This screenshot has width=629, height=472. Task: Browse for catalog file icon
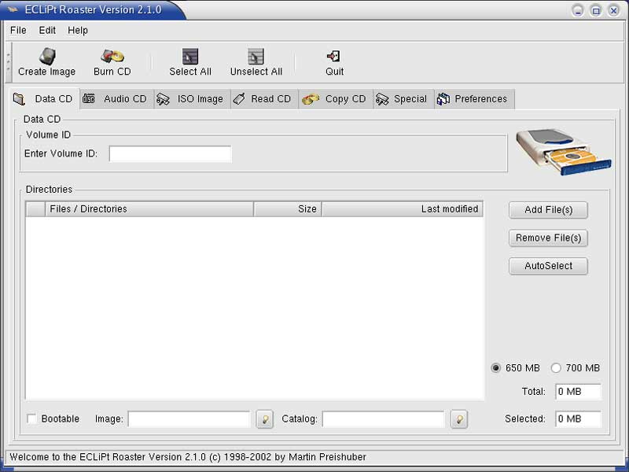click(459, 419)
